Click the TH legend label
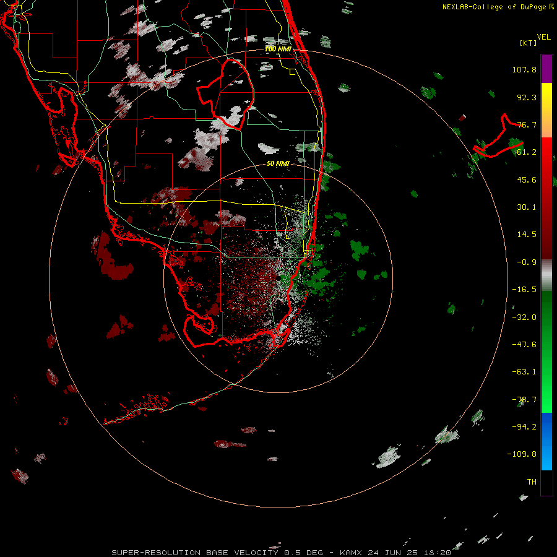The width and height of the screenshot is (557, 557). coord(532,481)
